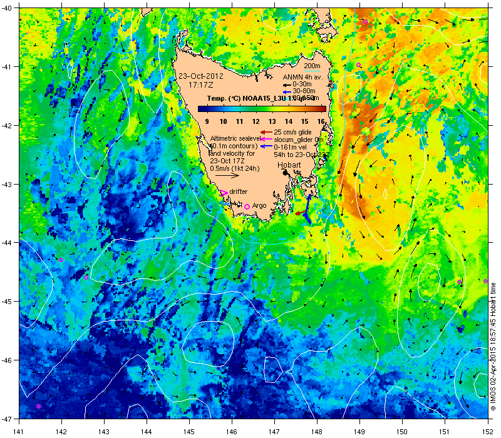This screenshot has height=438, width=501.
Task: Click the color bar tick label 16
Action: coord(321,121)
